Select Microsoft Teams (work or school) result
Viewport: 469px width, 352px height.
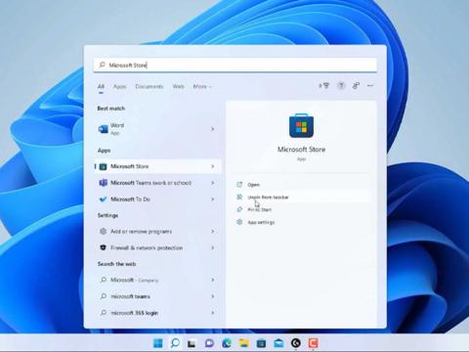158,183
